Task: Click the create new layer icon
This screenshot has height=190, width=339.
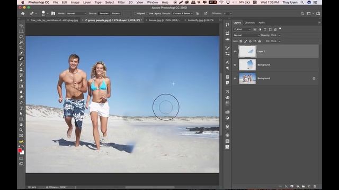Action: (x=309, y=186)
